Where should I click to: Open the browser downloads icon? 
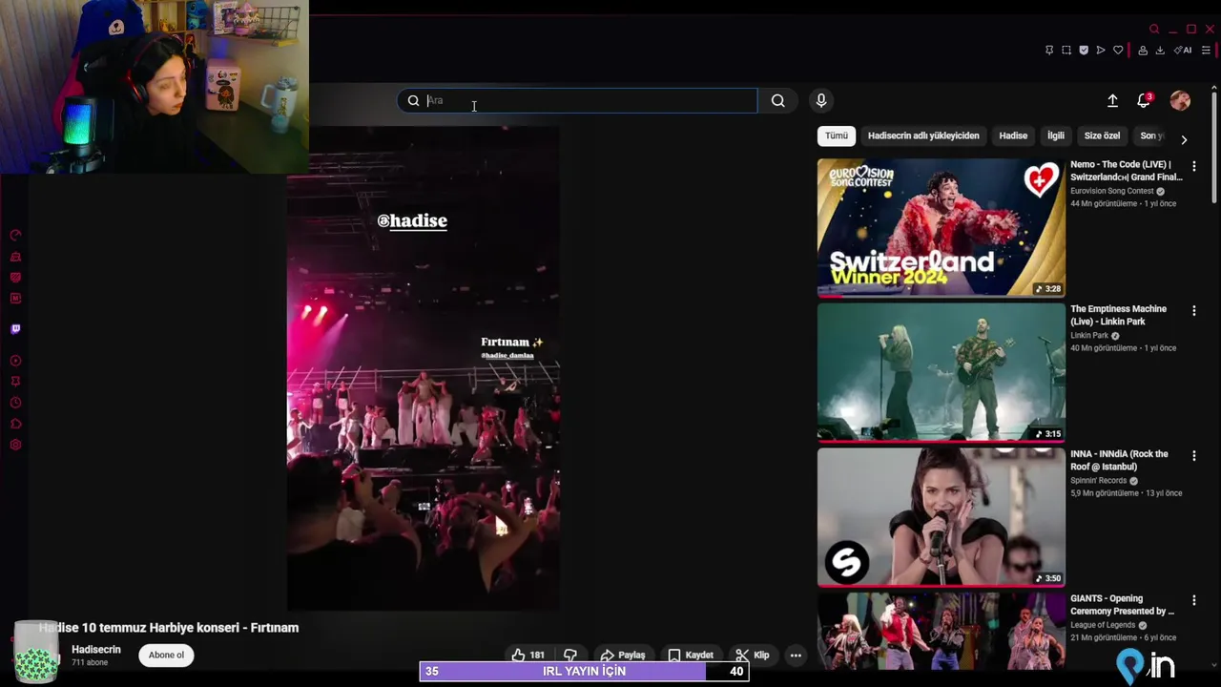point(1160,51)
